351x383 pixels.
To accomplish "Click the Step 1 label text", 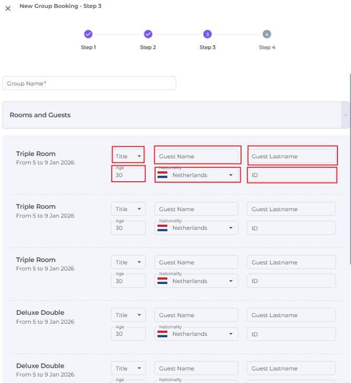I will pyautogui.click(x=88, y=47).
